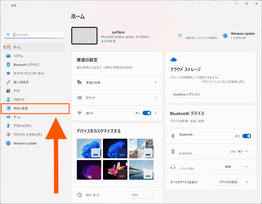Open アクセシビリティ category
The height and width of the screenshot is (204, 262).
coord(35,125)
